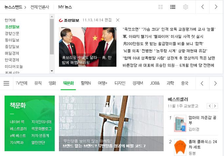Viewport: 224px width, 156px height.
Task: Go to next newsstand page arrow
Action: click(x=216, y=7)
